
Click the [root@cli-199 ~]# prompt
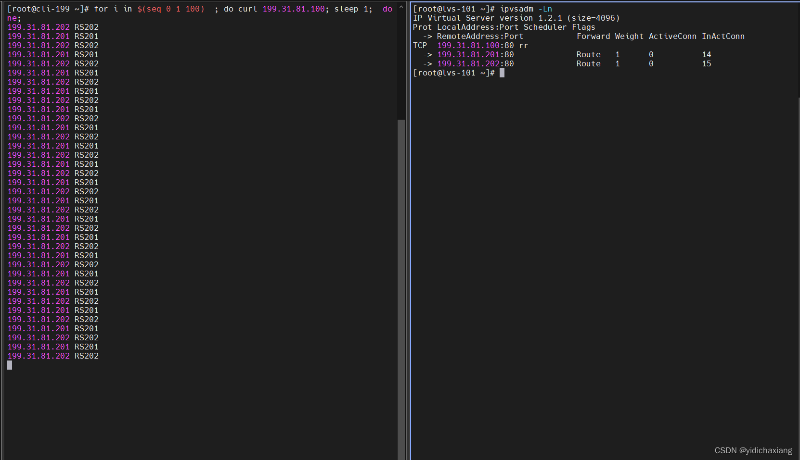48,9
